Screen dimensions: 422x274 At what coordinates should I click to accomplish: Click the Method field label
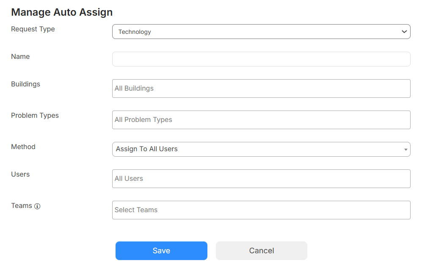pos(23,147)
